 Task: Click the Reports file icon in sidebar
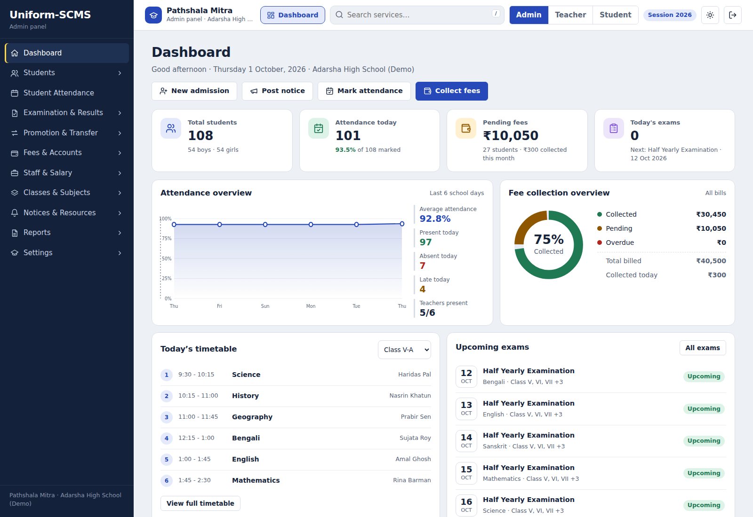coord(15,233)
